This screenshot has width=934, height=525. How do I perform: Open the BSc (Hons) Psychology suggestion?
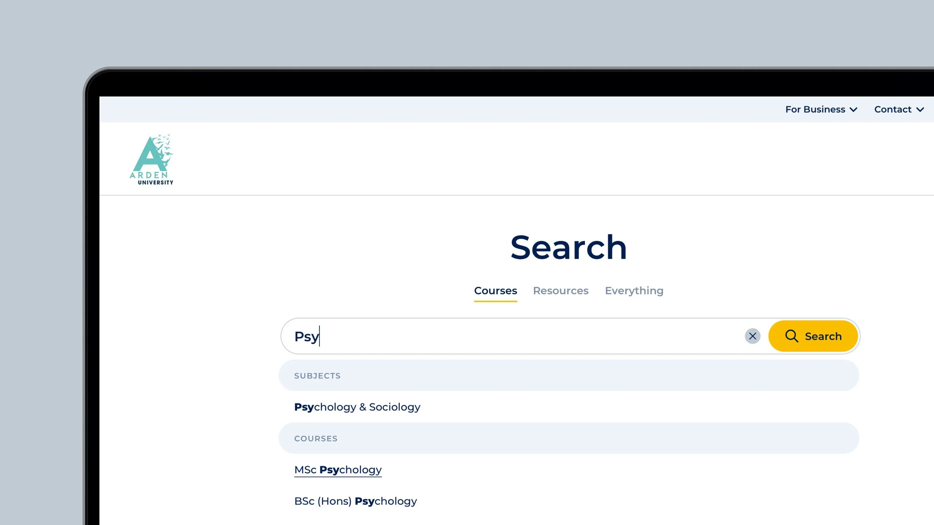(x=355, y=501)
